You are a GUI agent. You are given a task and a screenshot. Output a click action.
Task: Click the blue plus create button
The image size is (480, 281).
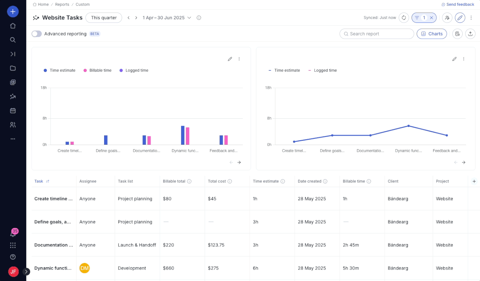click(x=13, y=12)
